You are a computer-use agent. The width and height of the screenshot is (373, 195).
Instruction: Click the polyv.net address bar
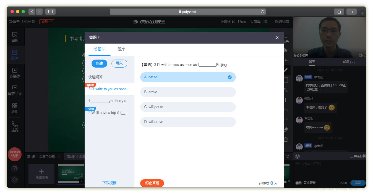click(x=187, y=12)
